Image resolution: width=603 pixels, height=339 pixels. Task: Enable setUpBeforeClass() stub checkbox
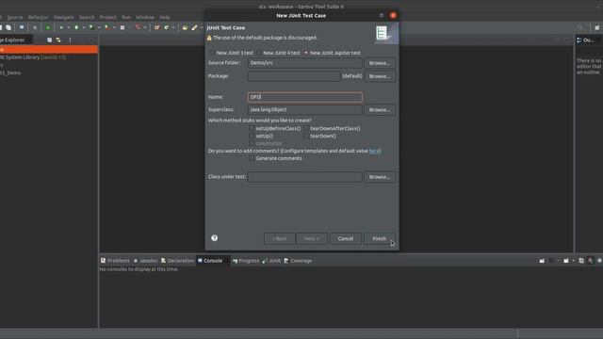tap(252, 128)
